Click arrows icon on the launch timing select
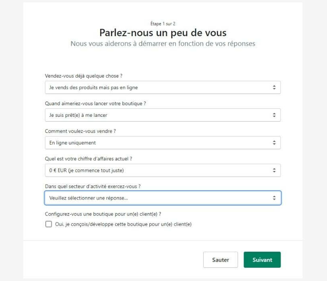327x281 pixels. 274,115
